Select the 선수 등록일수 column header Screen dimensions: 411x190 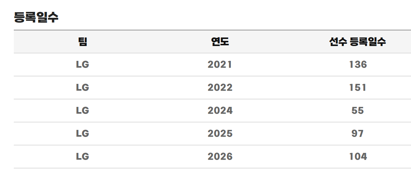point(358,42)
